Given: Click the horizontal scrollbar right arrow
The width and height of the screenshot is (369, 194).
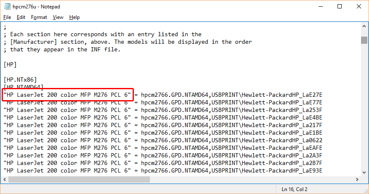Looking at the screenshot, I should pos(357,180).
